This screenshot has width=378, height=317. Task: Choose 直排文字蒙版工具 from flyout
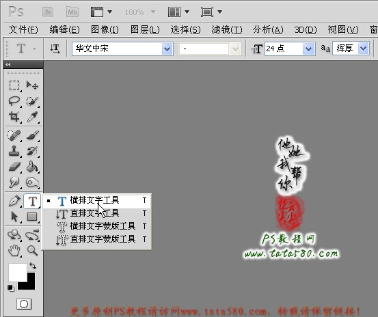click(97, 239)
